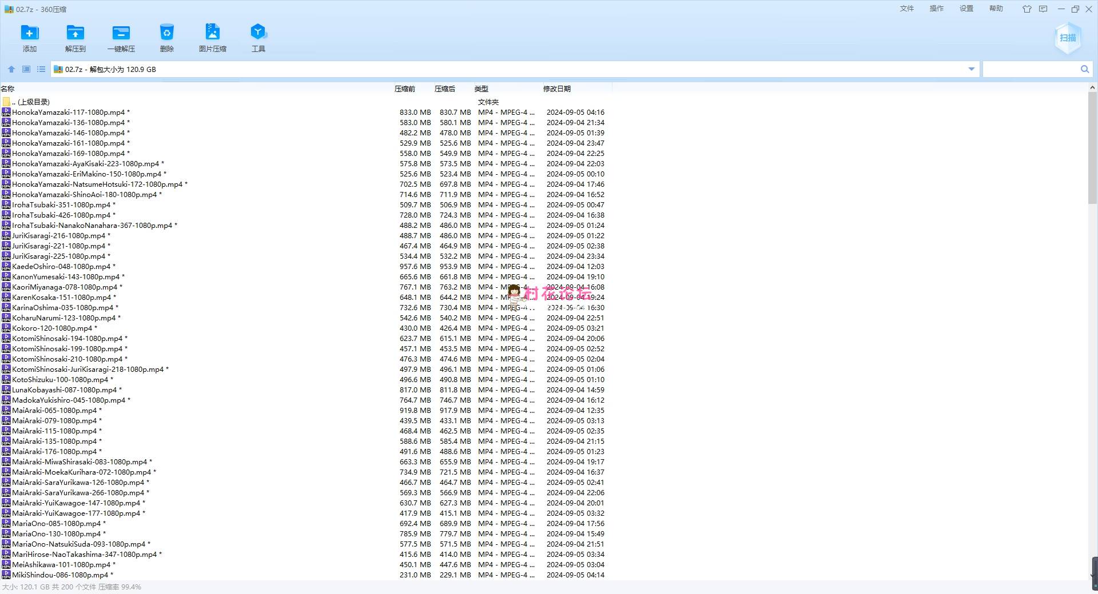Click the 解压到 (Extract to) icon
This screenshot has width=1098, height=594.
click(75, 33)
